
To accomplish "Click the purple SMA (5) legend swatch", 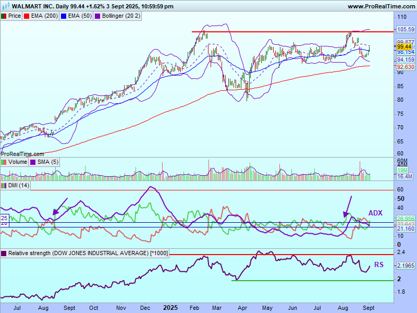I will pos(33,162).
